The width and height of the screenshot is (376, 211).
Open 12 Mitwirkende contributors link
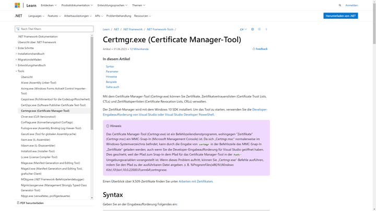[139, 49]
